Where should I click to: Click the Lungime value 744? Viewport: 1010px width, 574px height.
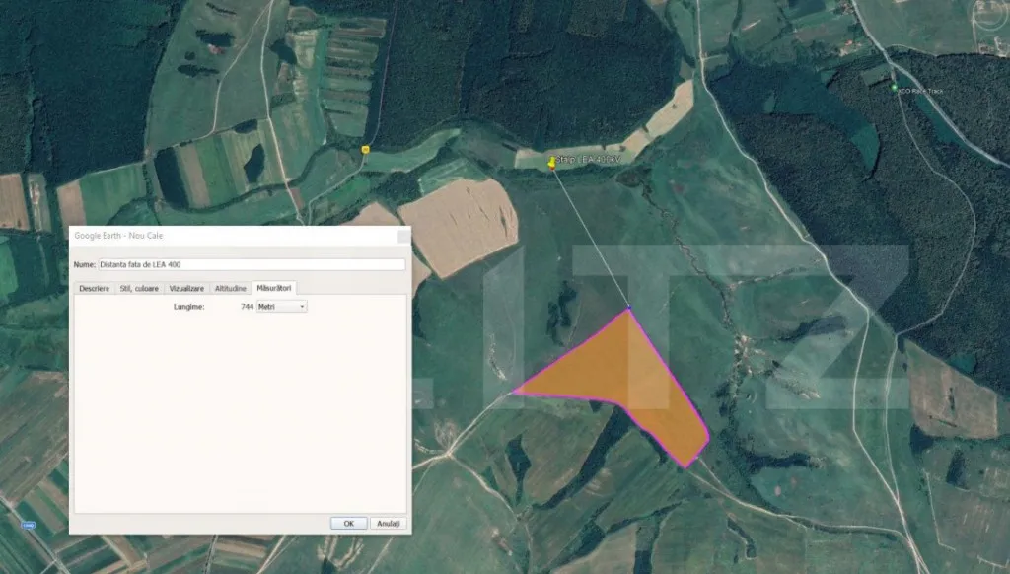pos(247,307)
